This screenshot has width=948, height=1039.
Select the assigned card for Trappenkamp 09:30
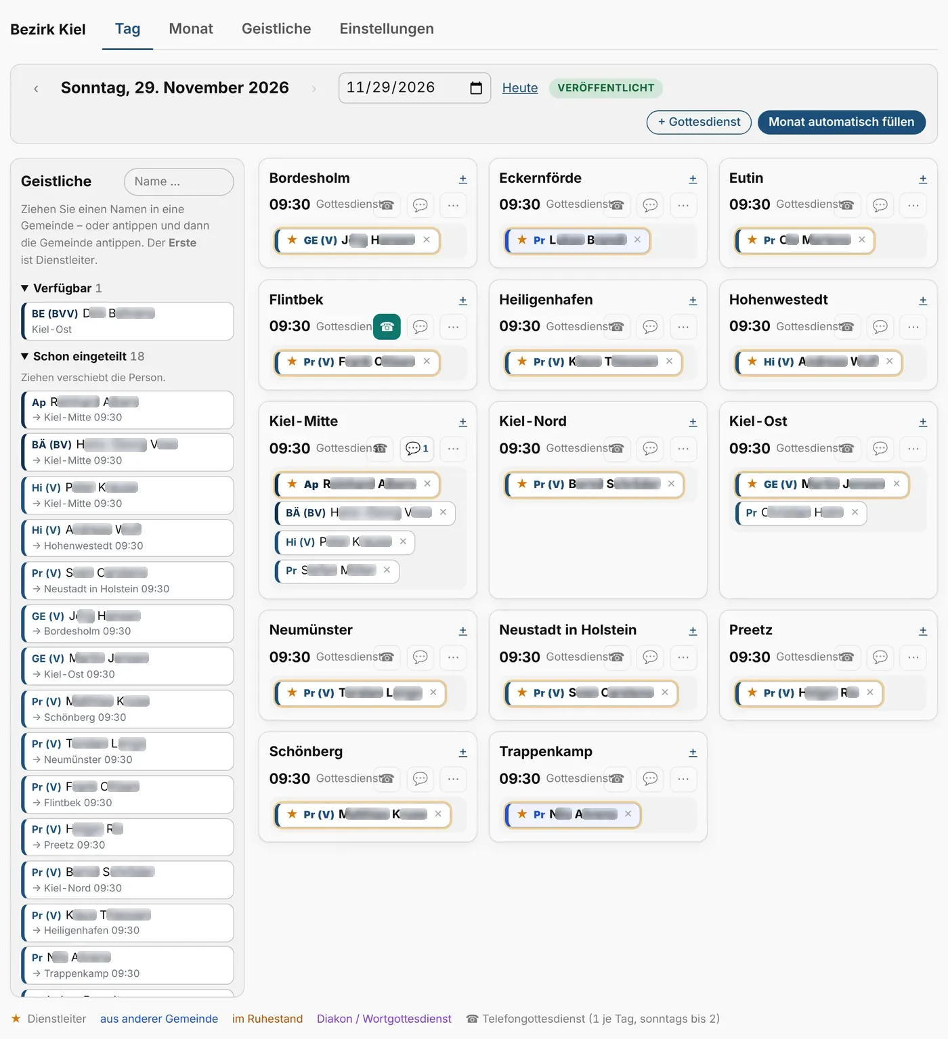127,965
